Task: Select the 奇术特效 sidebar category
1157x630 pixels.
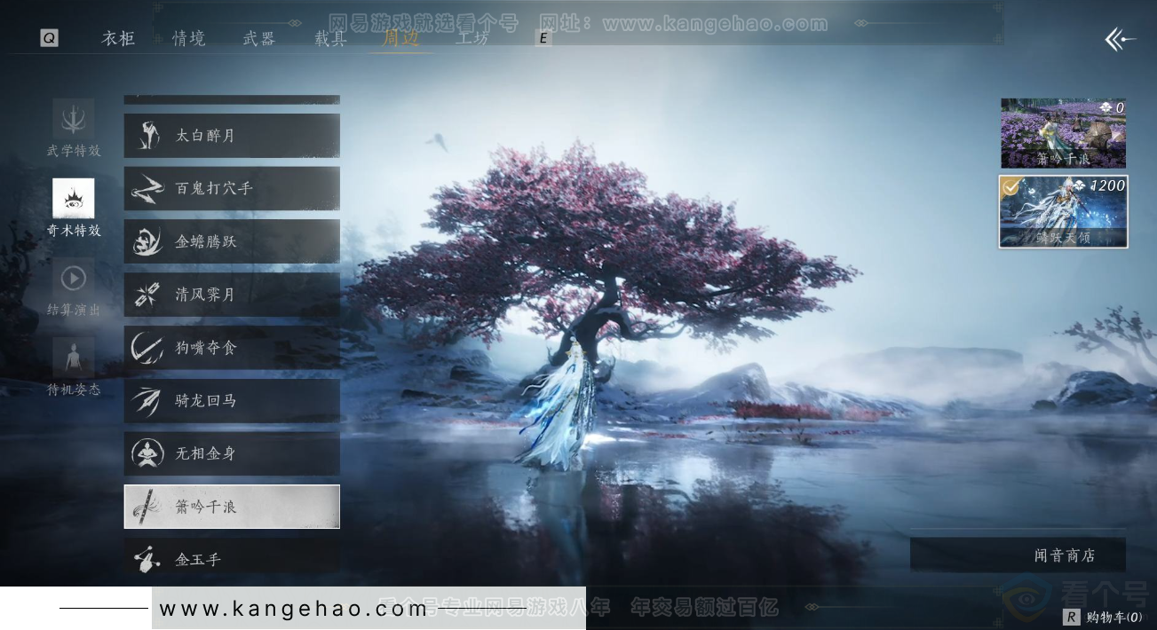Action: tap(74, 209)
